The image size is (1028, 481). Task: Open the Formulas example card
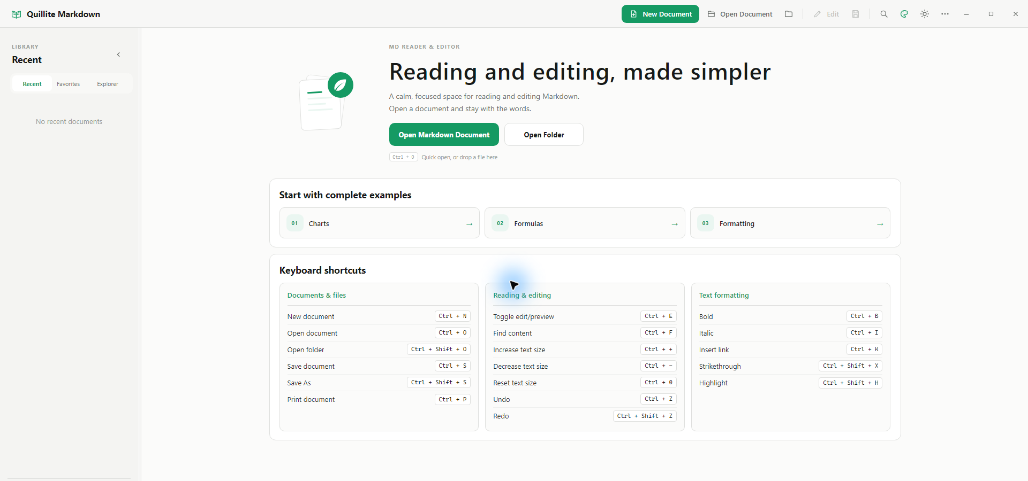(x=585, y=223)
